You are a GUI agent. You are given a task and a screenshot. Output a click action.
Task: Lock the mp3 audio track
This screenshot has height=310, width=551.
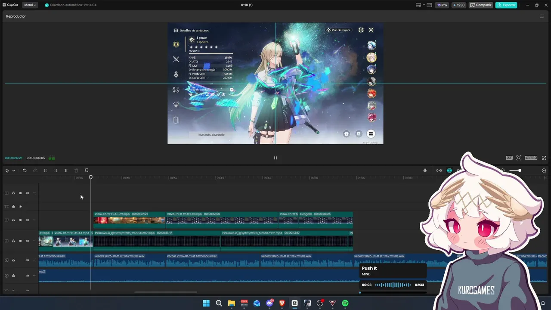tap(13, 276)
